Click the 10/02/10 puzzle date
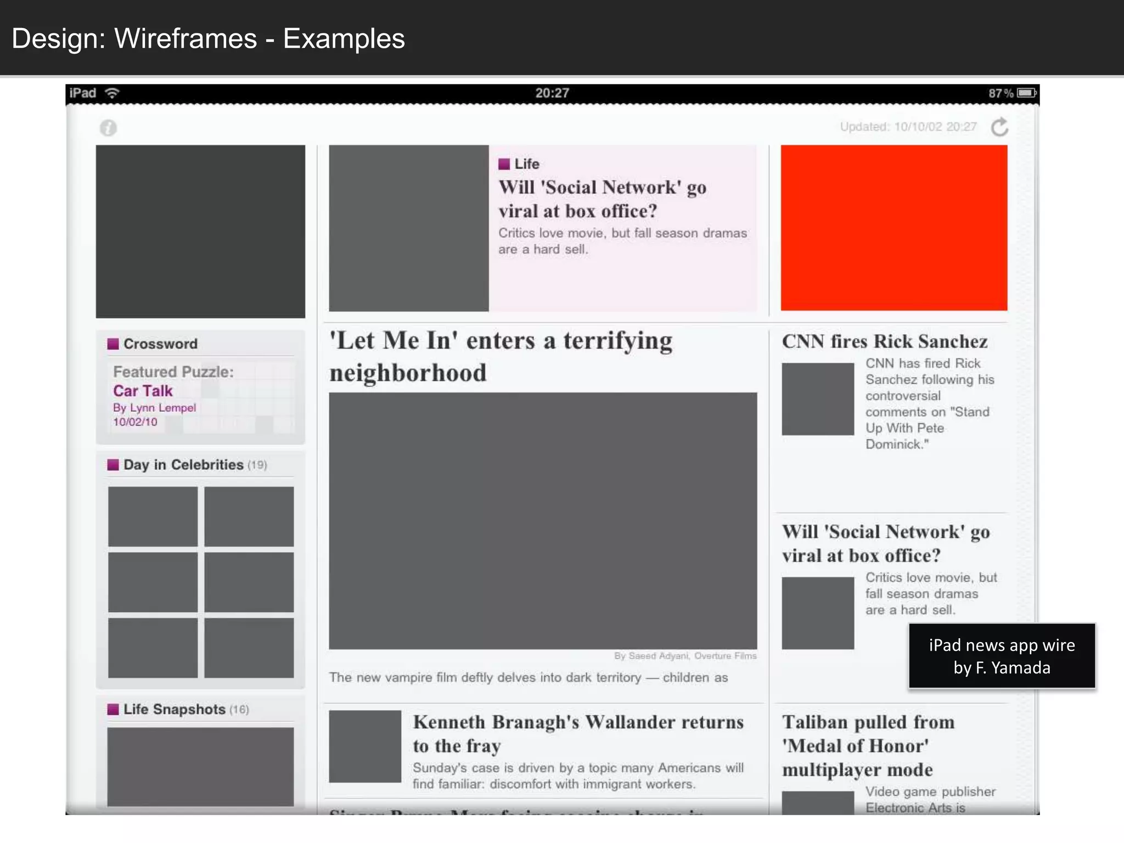This screenshot has height=843, width=1124. [135, 422]
